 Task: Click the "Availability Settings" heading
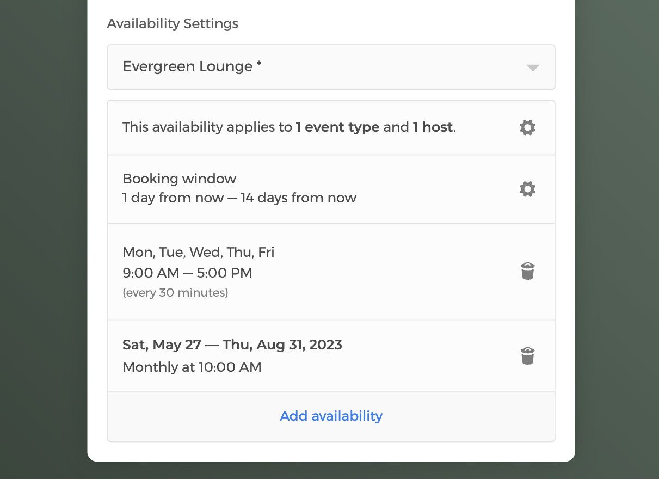point(173,24)
